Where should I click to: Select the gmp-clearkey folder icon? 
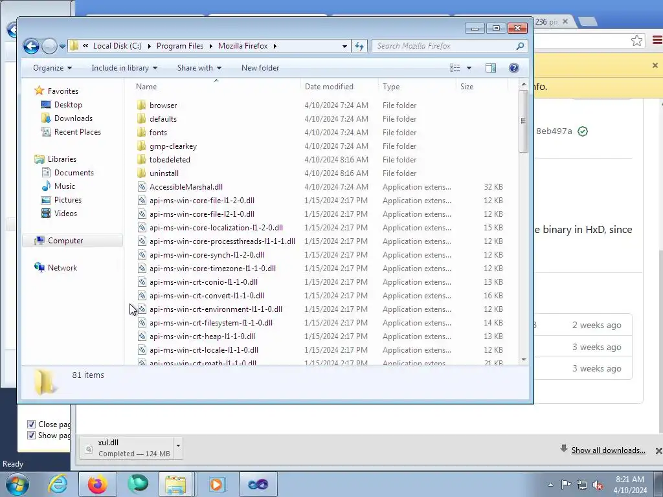point(142,146)
